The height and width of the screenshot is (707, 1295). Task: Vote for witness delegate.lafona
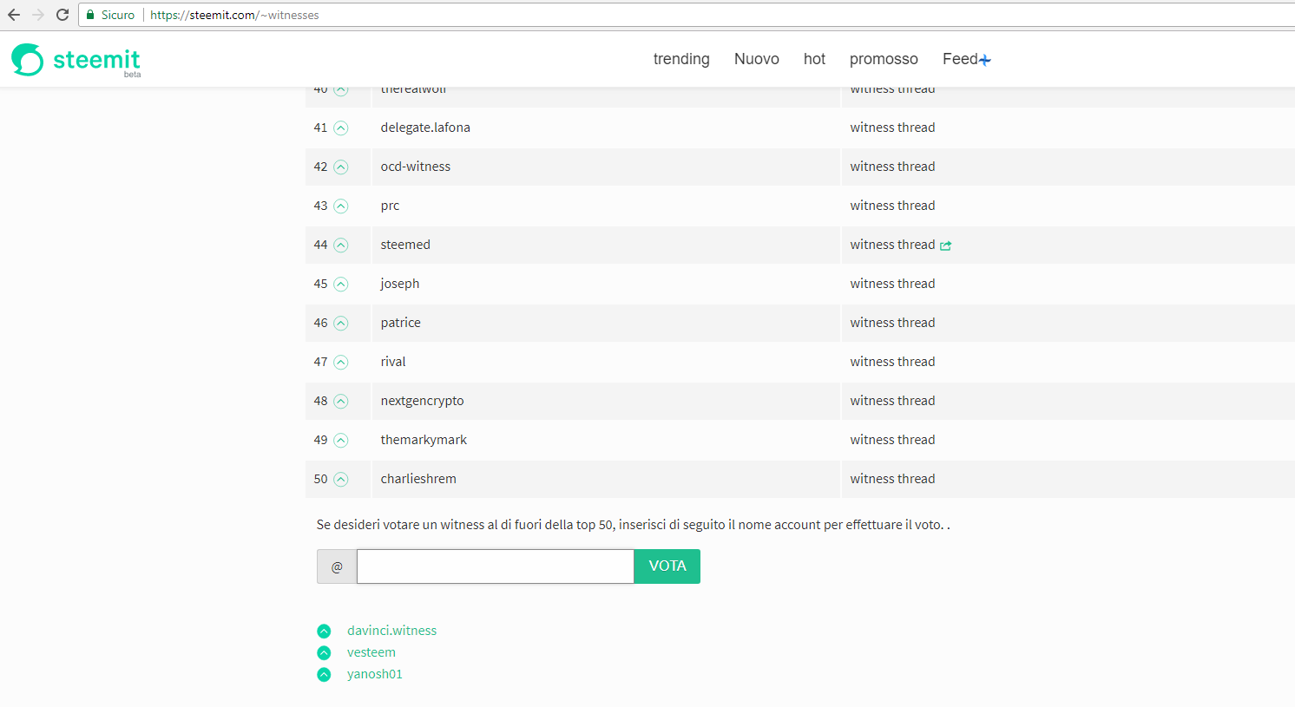pos(341,128)
